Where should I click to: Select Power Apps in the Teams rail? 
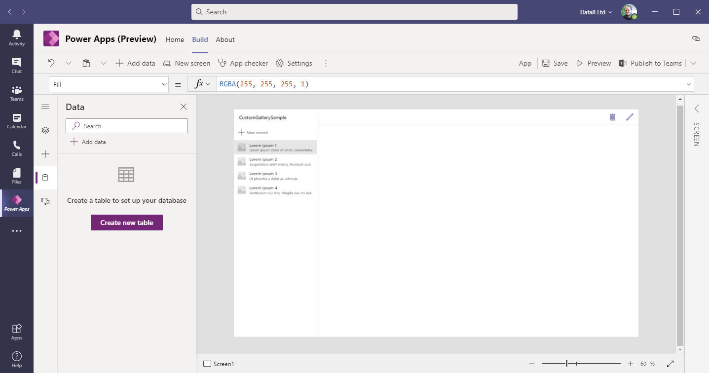pyautogui.click(x=17, y=203)
